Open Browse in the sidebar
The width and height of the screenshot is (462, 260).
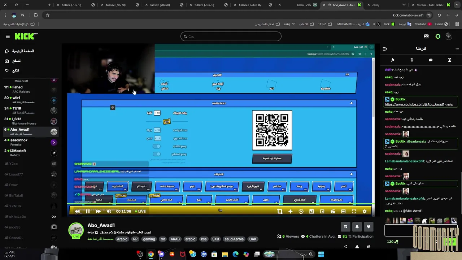pyautogui.click(x=13, y=61)
